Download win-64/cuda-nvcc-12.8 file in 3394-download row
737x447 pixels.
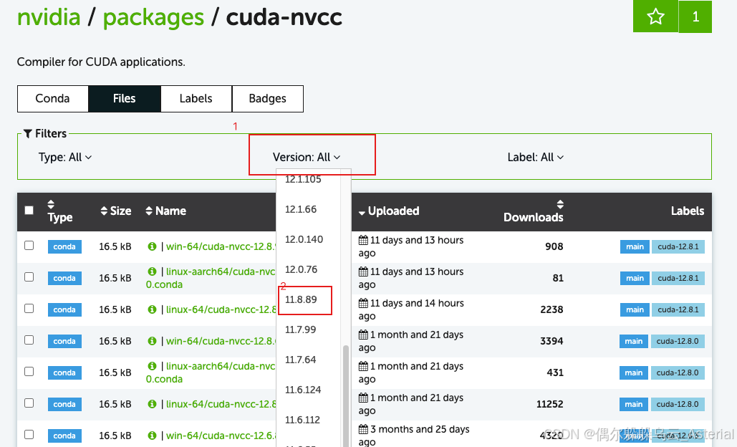click(x=221, y=341)
